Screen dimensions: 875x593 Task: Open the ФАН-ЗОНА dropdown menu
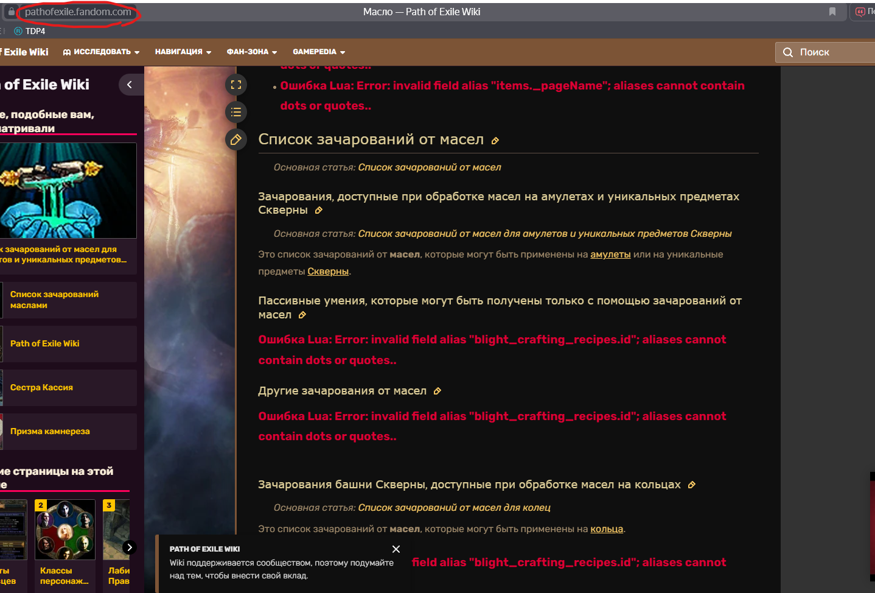pos(252,52)
